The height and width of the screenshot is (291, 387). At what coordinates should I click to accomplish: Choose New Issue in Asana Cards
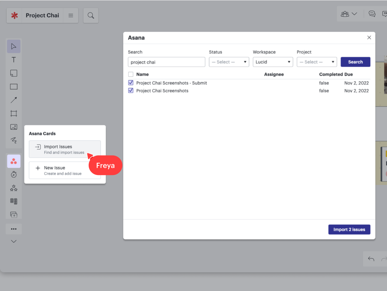(x=65, y=170)
